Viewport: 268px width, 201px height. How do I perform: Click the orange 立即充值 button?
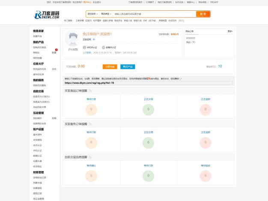pyautogui.click(x=110, y=67)
